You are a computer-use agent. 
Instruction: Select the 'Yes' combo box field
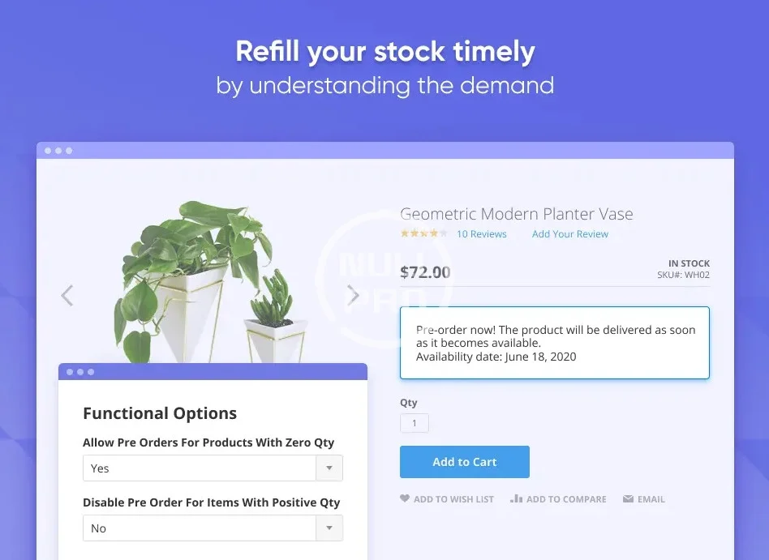pyautogui.click(x=199, y=468)
